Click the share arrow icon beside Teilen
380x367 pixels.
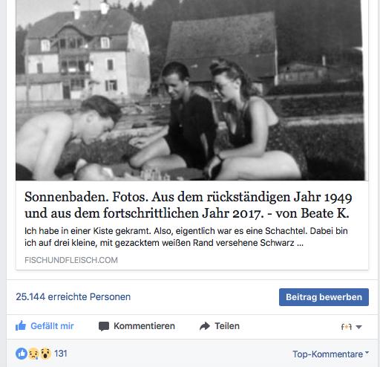205,326
